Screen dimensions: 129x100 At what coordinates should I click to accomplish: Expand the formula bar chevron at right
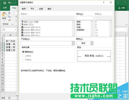(x=127, y=29)
